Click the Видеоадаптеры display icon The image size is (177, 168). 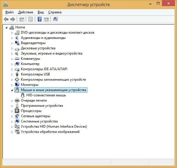tap(17, 43)
